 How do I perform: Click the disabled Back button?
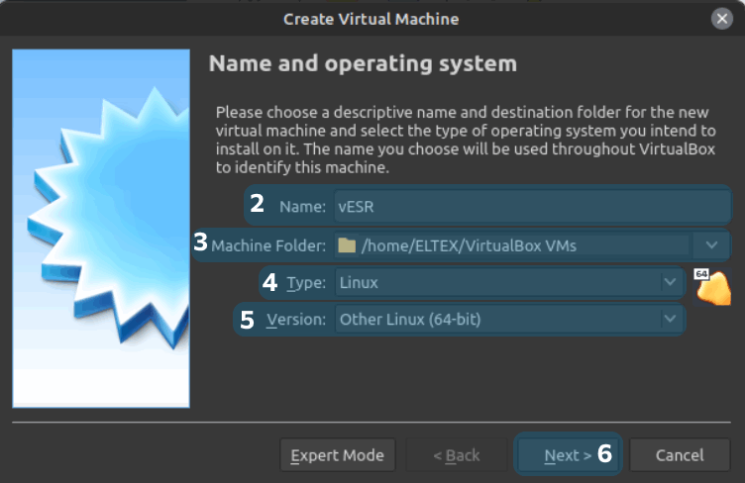coord(456,455)
